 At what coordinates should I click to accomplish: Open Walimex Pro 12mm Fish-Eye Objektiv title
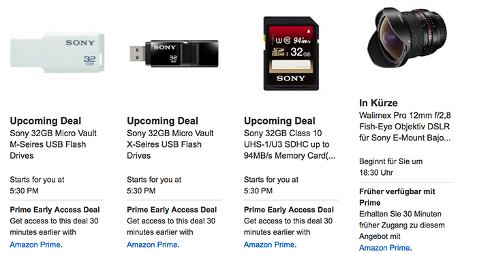pos(405,127)
